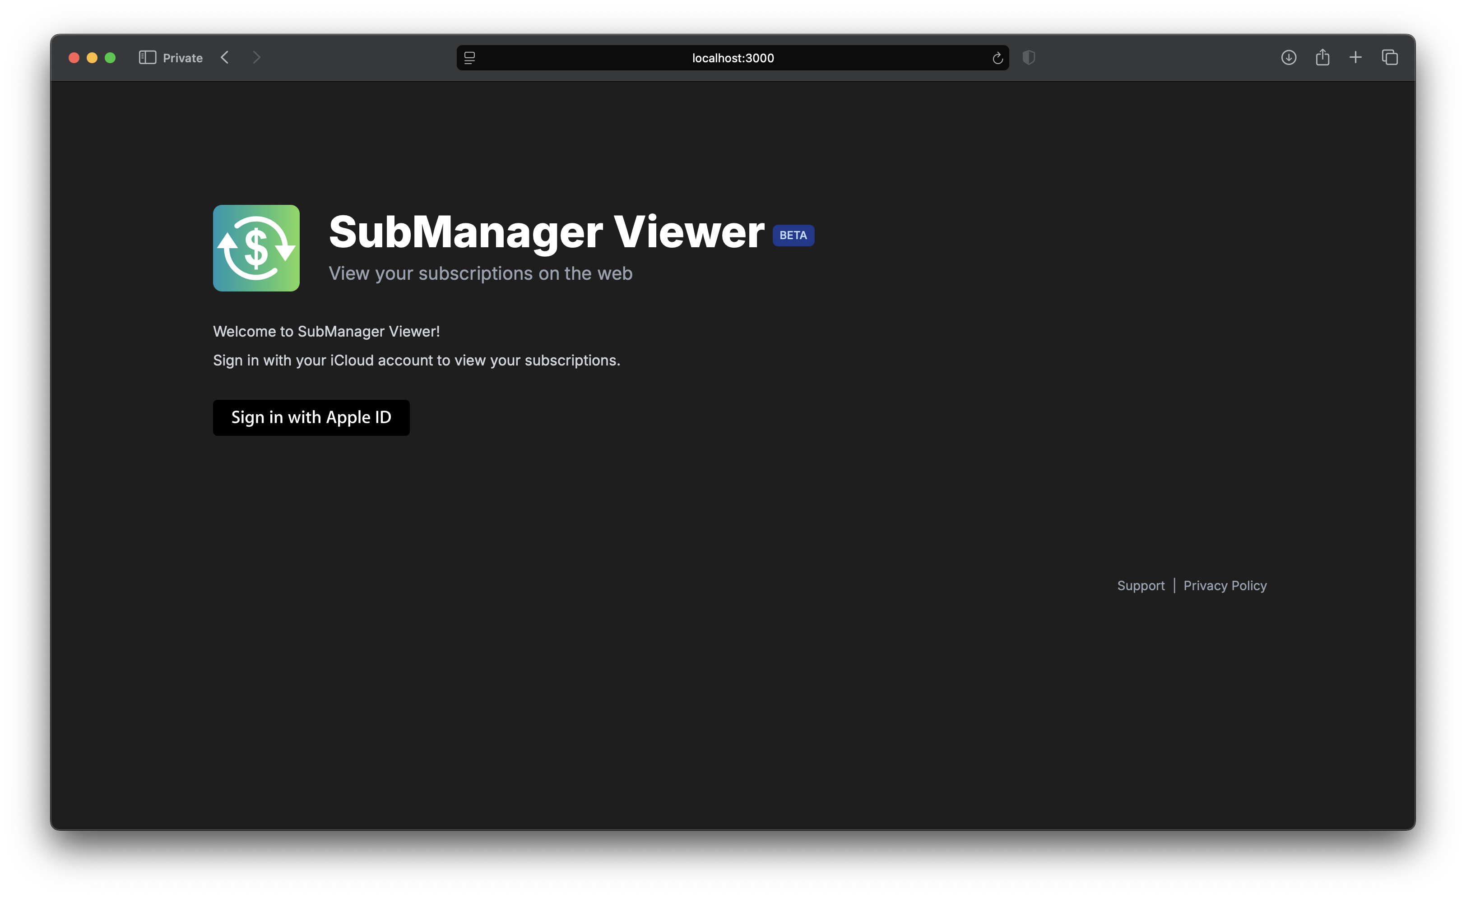
Task: Open a new tab with plus
Action: (1355, 58)
